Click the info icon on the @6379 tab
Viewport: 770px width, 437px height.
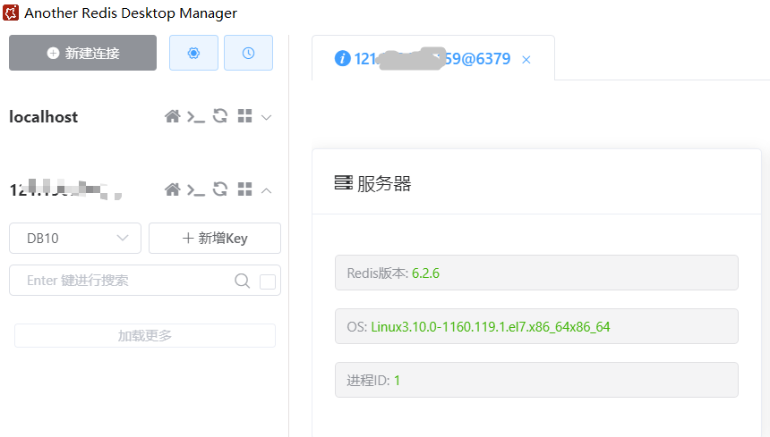(342, 58)
